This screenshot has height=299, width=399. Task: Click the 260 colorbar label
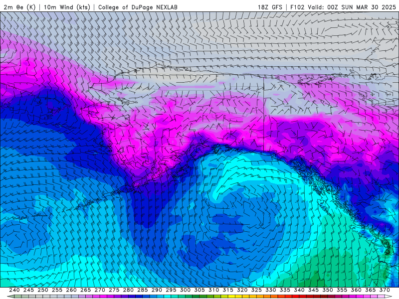71,290
